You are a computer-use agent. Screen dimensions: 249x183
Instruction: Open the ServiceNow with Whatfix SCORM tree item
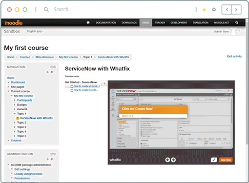pyautogui.click(x=36, y=118)
